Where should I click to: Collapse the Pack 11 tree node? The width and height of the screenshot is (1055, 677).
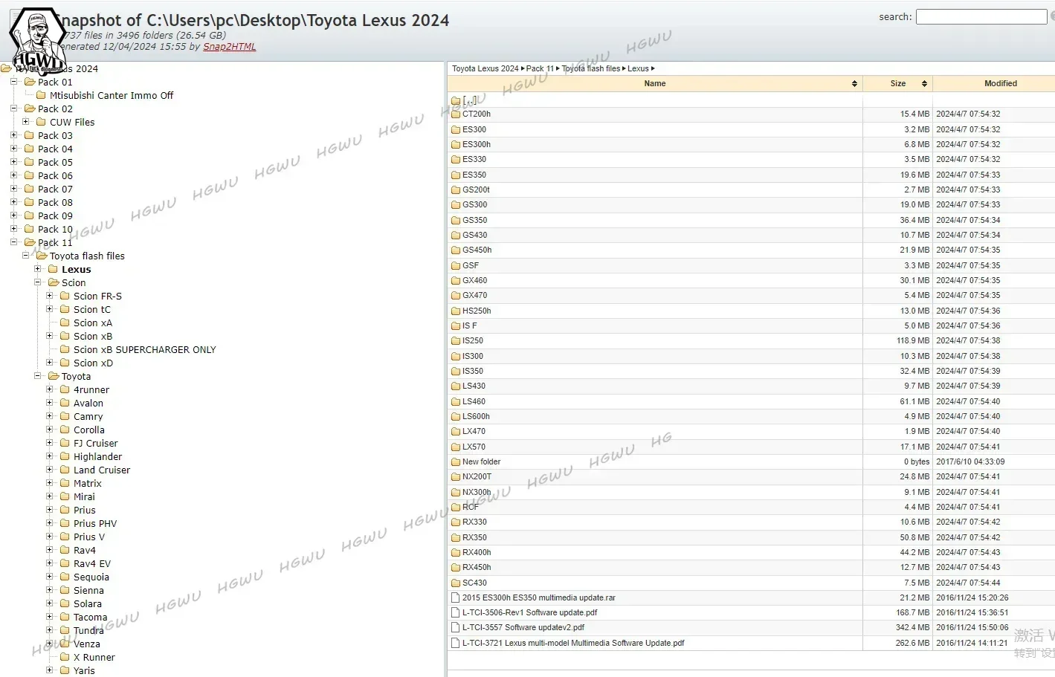tap(13, 242)
